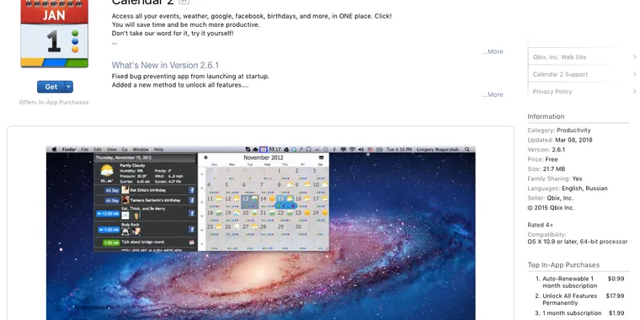Image resolution: width=640 pixels, height=320 pixels.
Task: Open the Go menu in the screenshot
Action: [x=125, y=149]
